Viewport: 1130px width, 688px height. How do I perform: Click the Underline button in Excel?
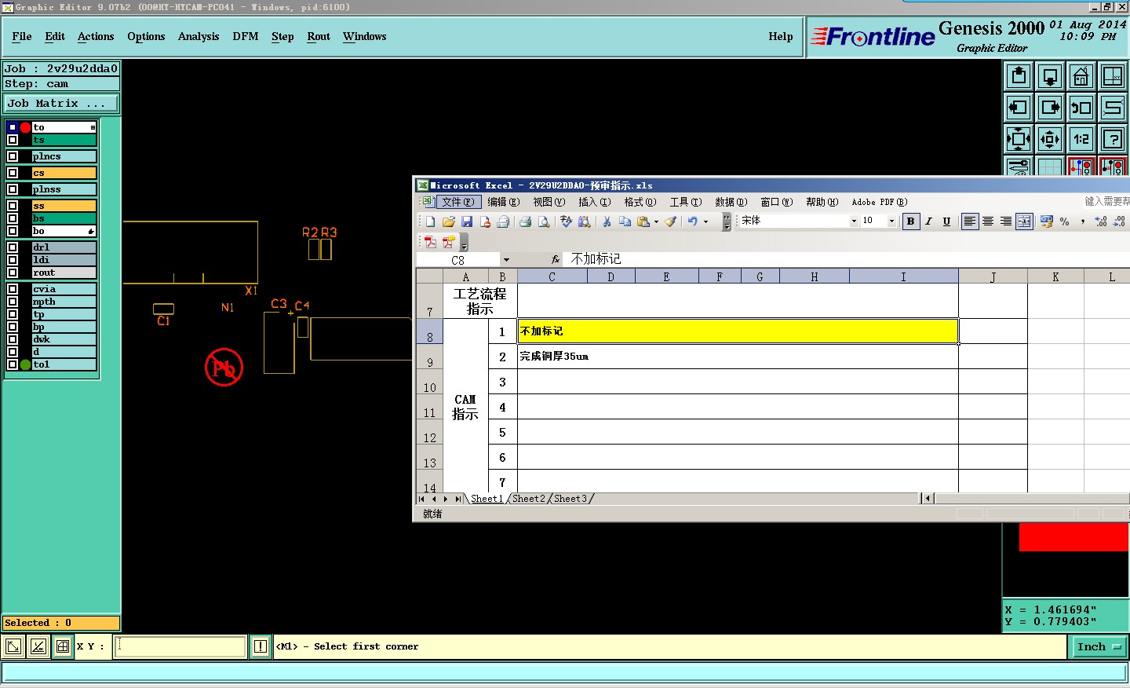coord(946,221)
